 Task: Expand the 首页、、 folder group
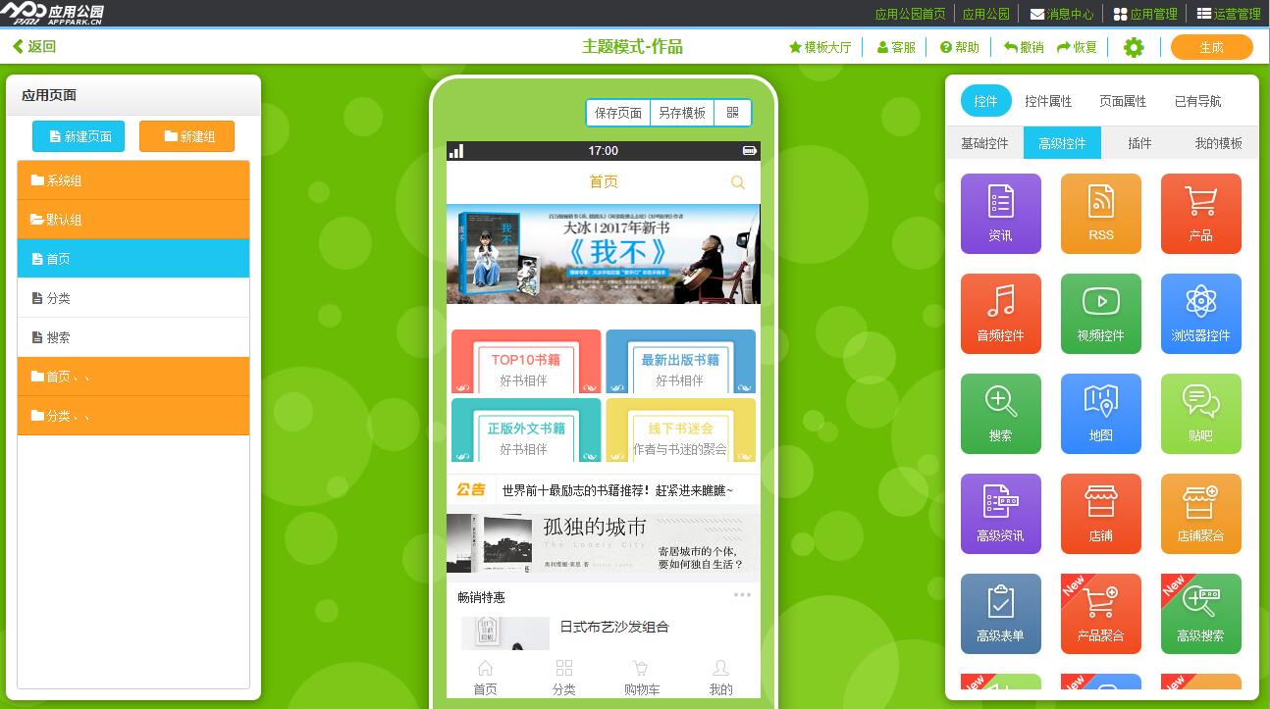[x=133, y=377]
